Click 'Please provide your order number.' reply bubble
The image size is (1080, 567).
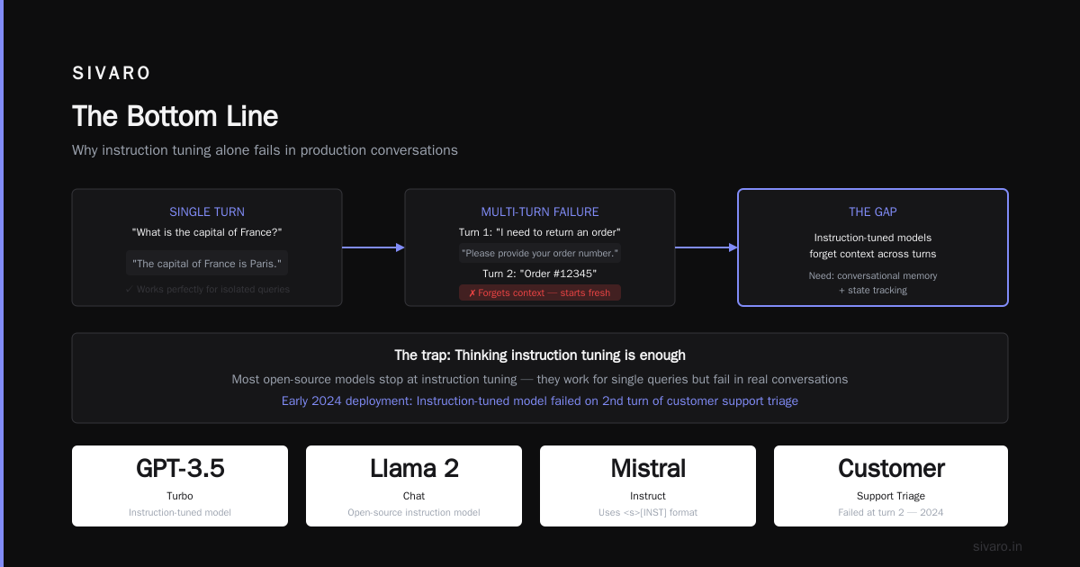coord(540,254)
